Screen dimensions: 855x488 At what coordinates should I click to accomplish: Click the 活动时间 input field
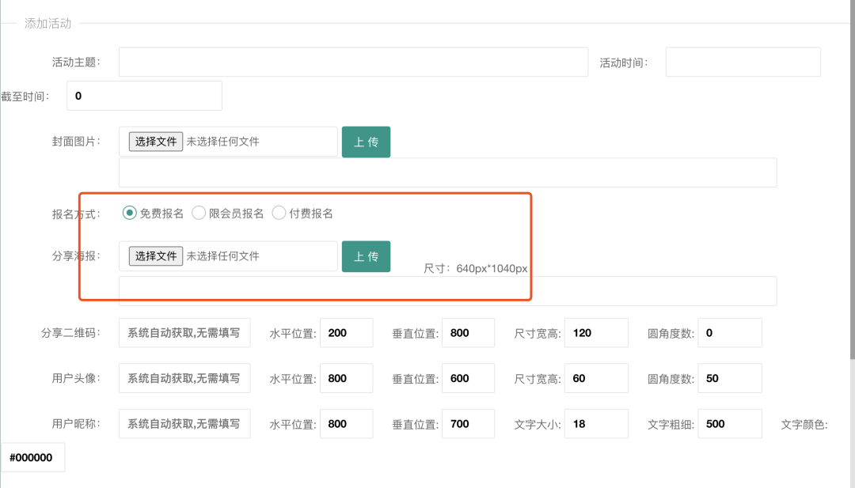(743, 62)
